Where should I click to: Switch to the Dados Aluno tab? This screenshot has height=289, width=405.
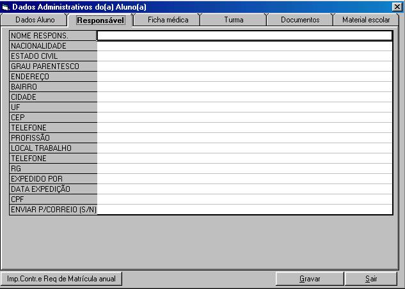click(35, 20)
